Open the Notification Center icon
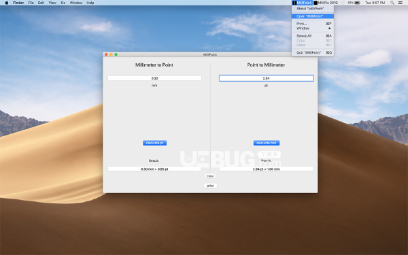The width and height of the screenshot is (408, 255). coord(401,3)
